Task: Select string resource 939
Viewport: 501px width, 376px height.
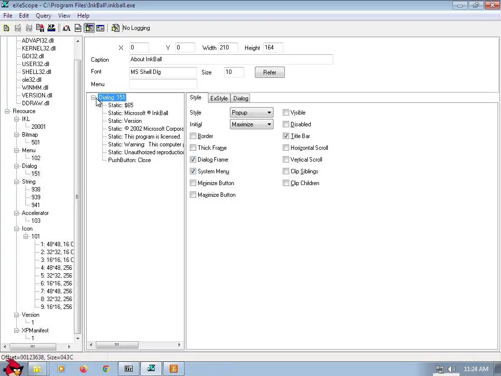Action: (x=36, y=197)
